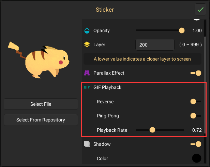This screenshot has height=167, width=210.
Task: Click the Parallax Effect icon
Action: [x=87, y=73]
